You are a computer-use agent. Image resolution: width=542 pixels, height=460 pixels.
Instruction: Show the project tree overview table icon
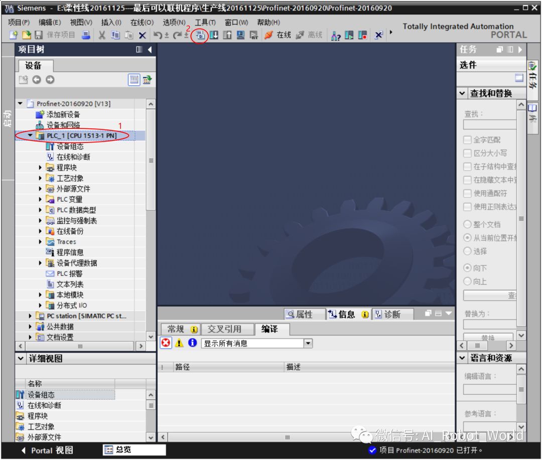point(134,80)
